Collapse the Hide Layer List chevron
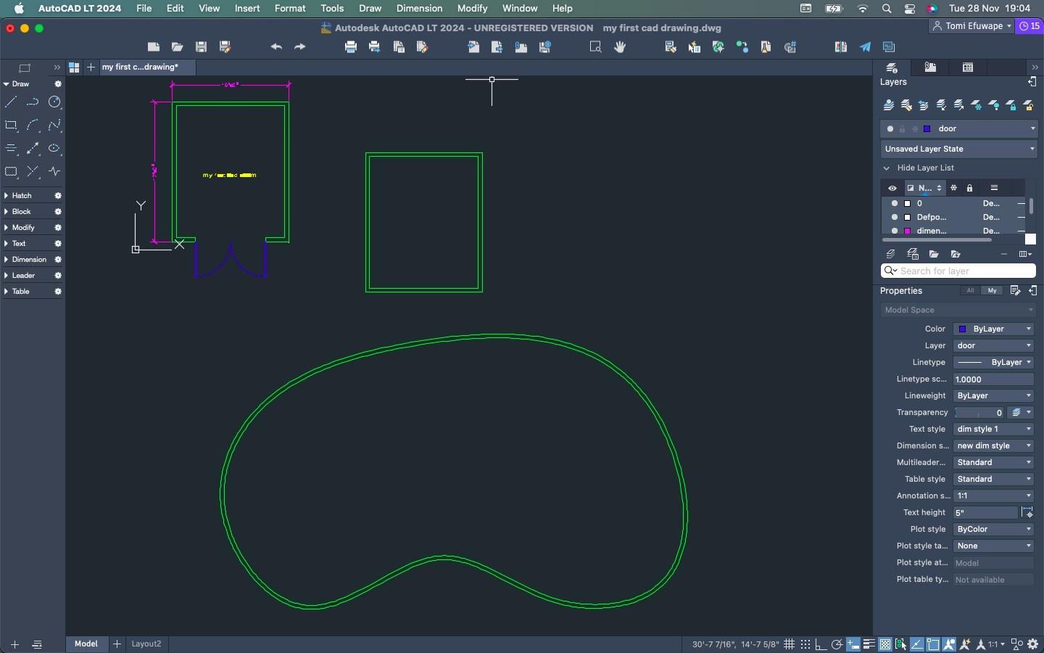The width and height of the screenshot is (1044, 653). pos(887,168)
